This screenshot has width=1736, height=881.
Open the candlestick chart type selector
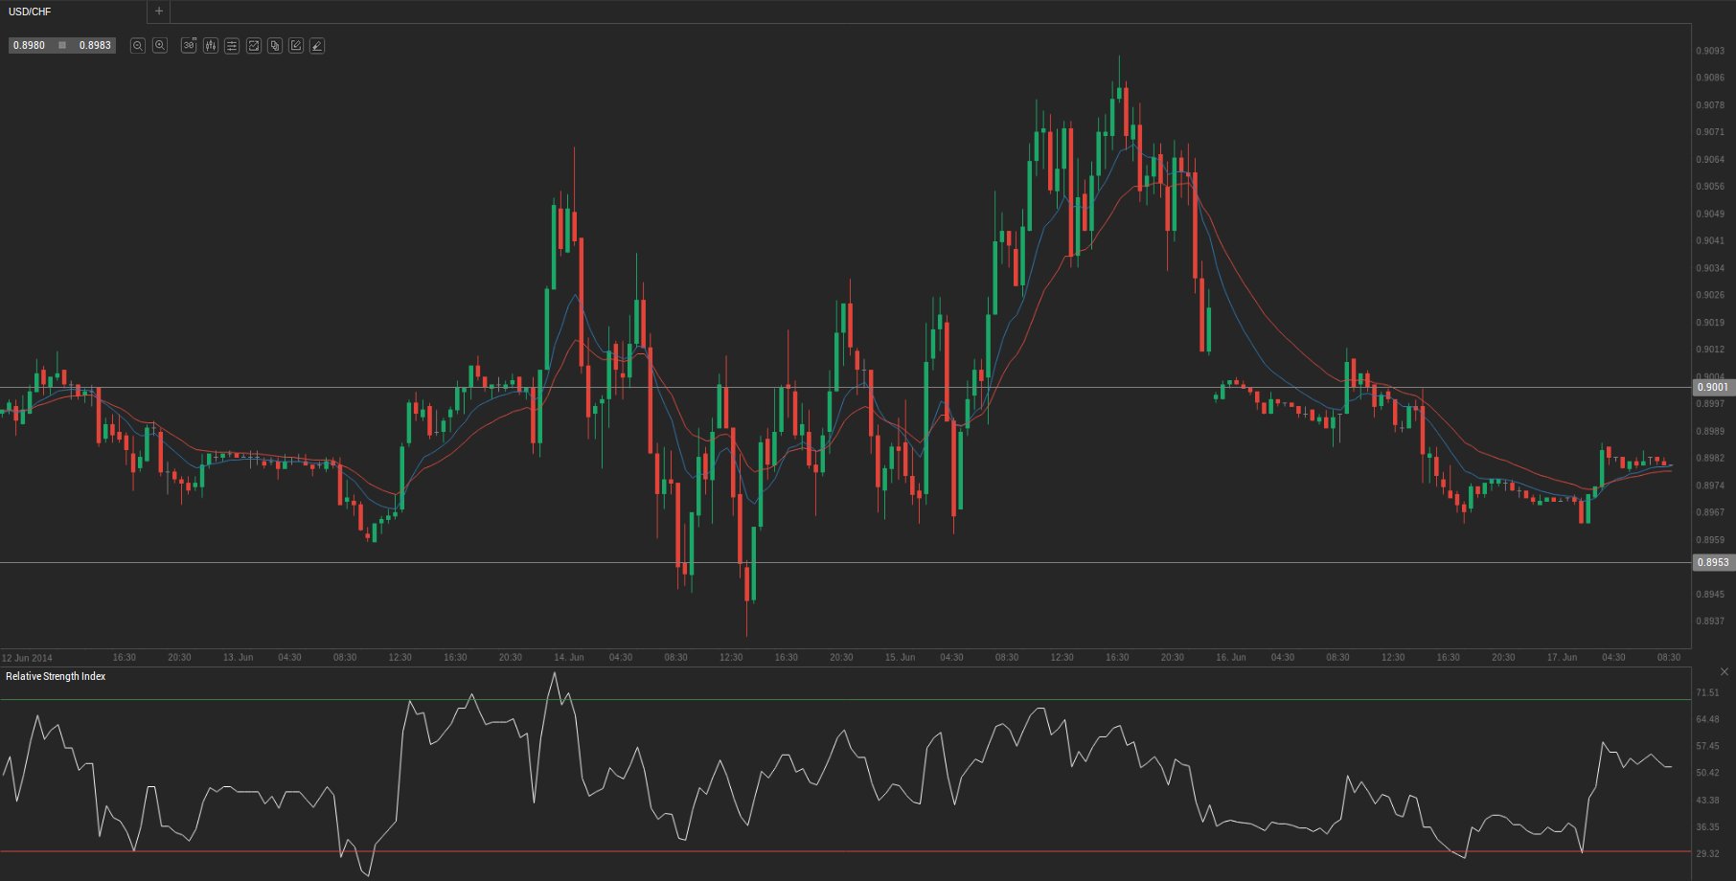pos(211,46)
